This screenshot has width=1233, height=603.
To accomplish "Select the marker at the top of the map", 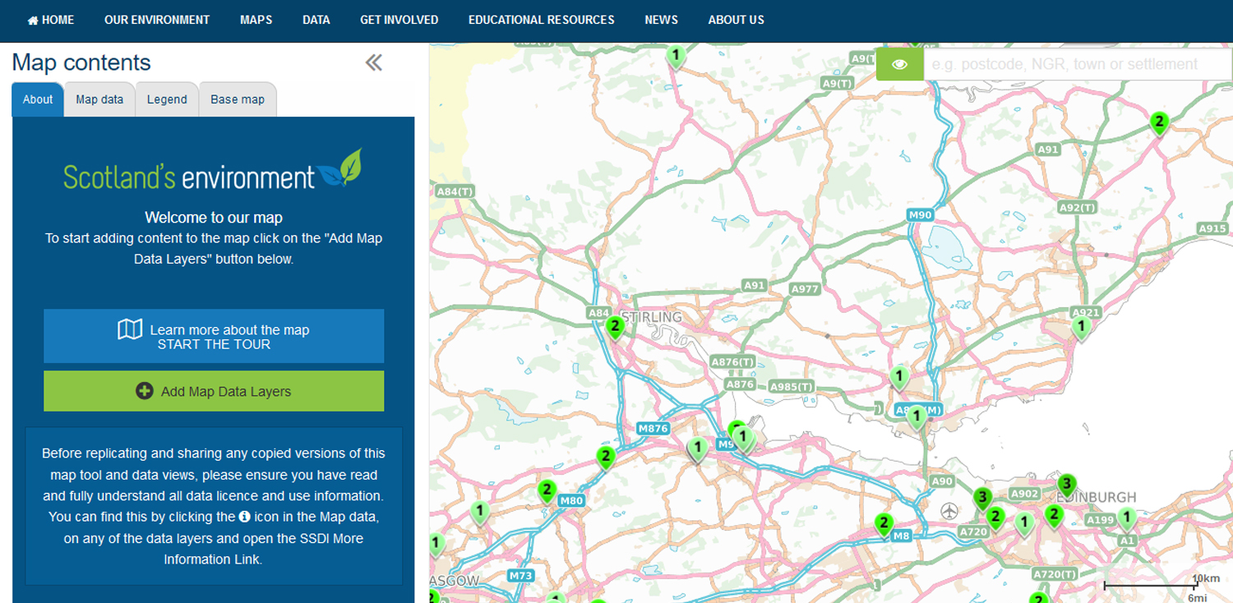I will (x=675, y=56).
